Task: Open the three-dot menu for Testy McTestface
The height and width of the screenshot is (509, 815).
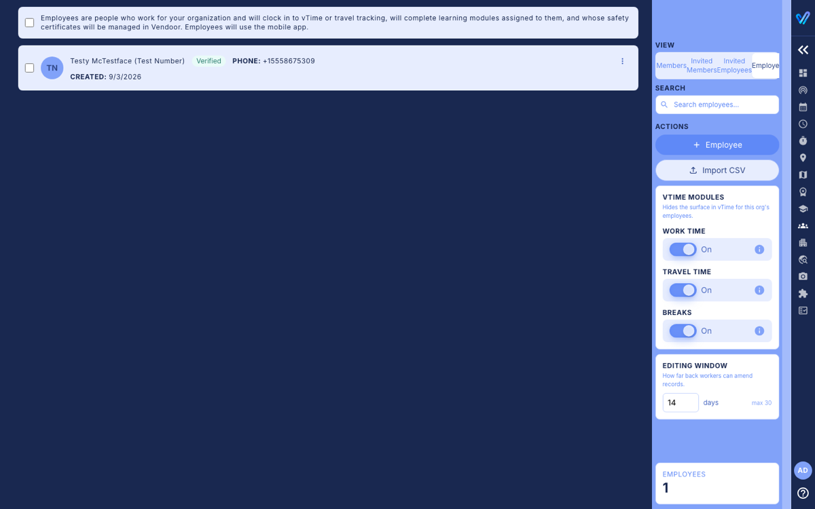Action: [x=622, y=61]
